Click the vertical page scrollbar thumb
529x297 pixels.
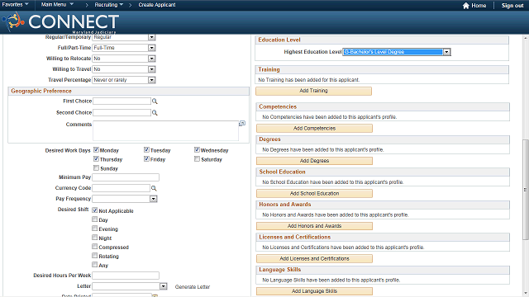pos(526,190)
